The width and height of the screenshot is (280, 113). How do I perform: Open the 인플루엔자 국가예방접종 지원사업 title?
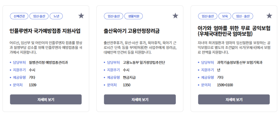45,30
